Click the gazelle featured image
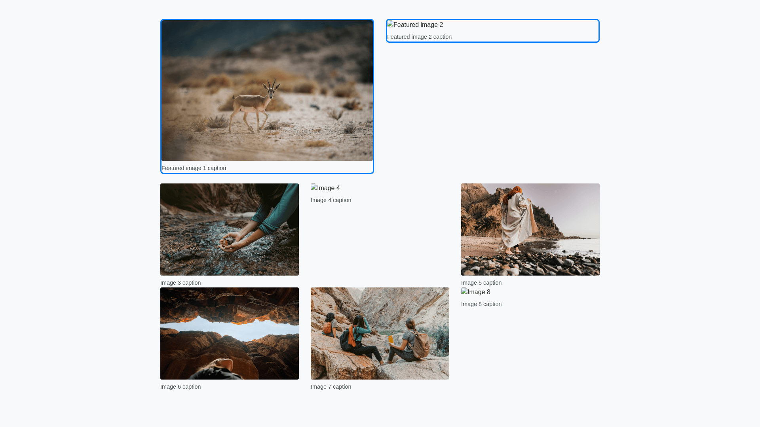Viewport: 760px width, 427px height. click(x=267, y=91)
